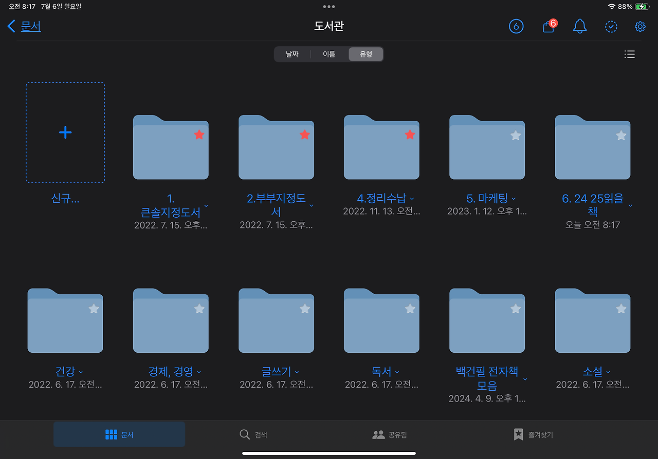The height and width of the screenshot is (459, 658).
Task: Switch to the 즐겨찾기 bottom tab
Action: 533,435
